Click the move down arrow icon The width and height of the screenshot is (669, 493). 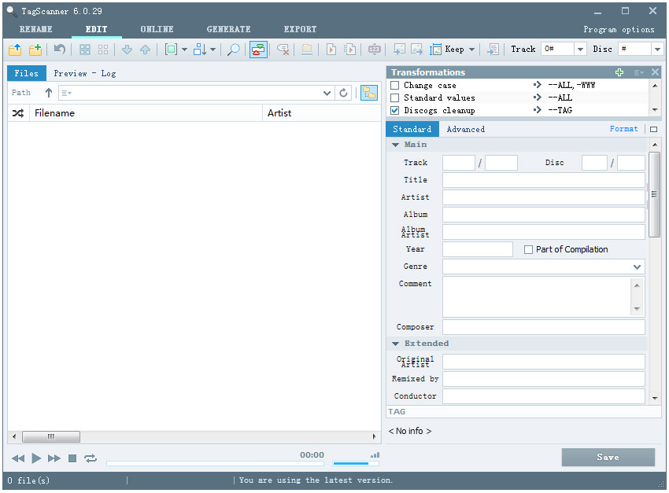[x=128, y=50]
